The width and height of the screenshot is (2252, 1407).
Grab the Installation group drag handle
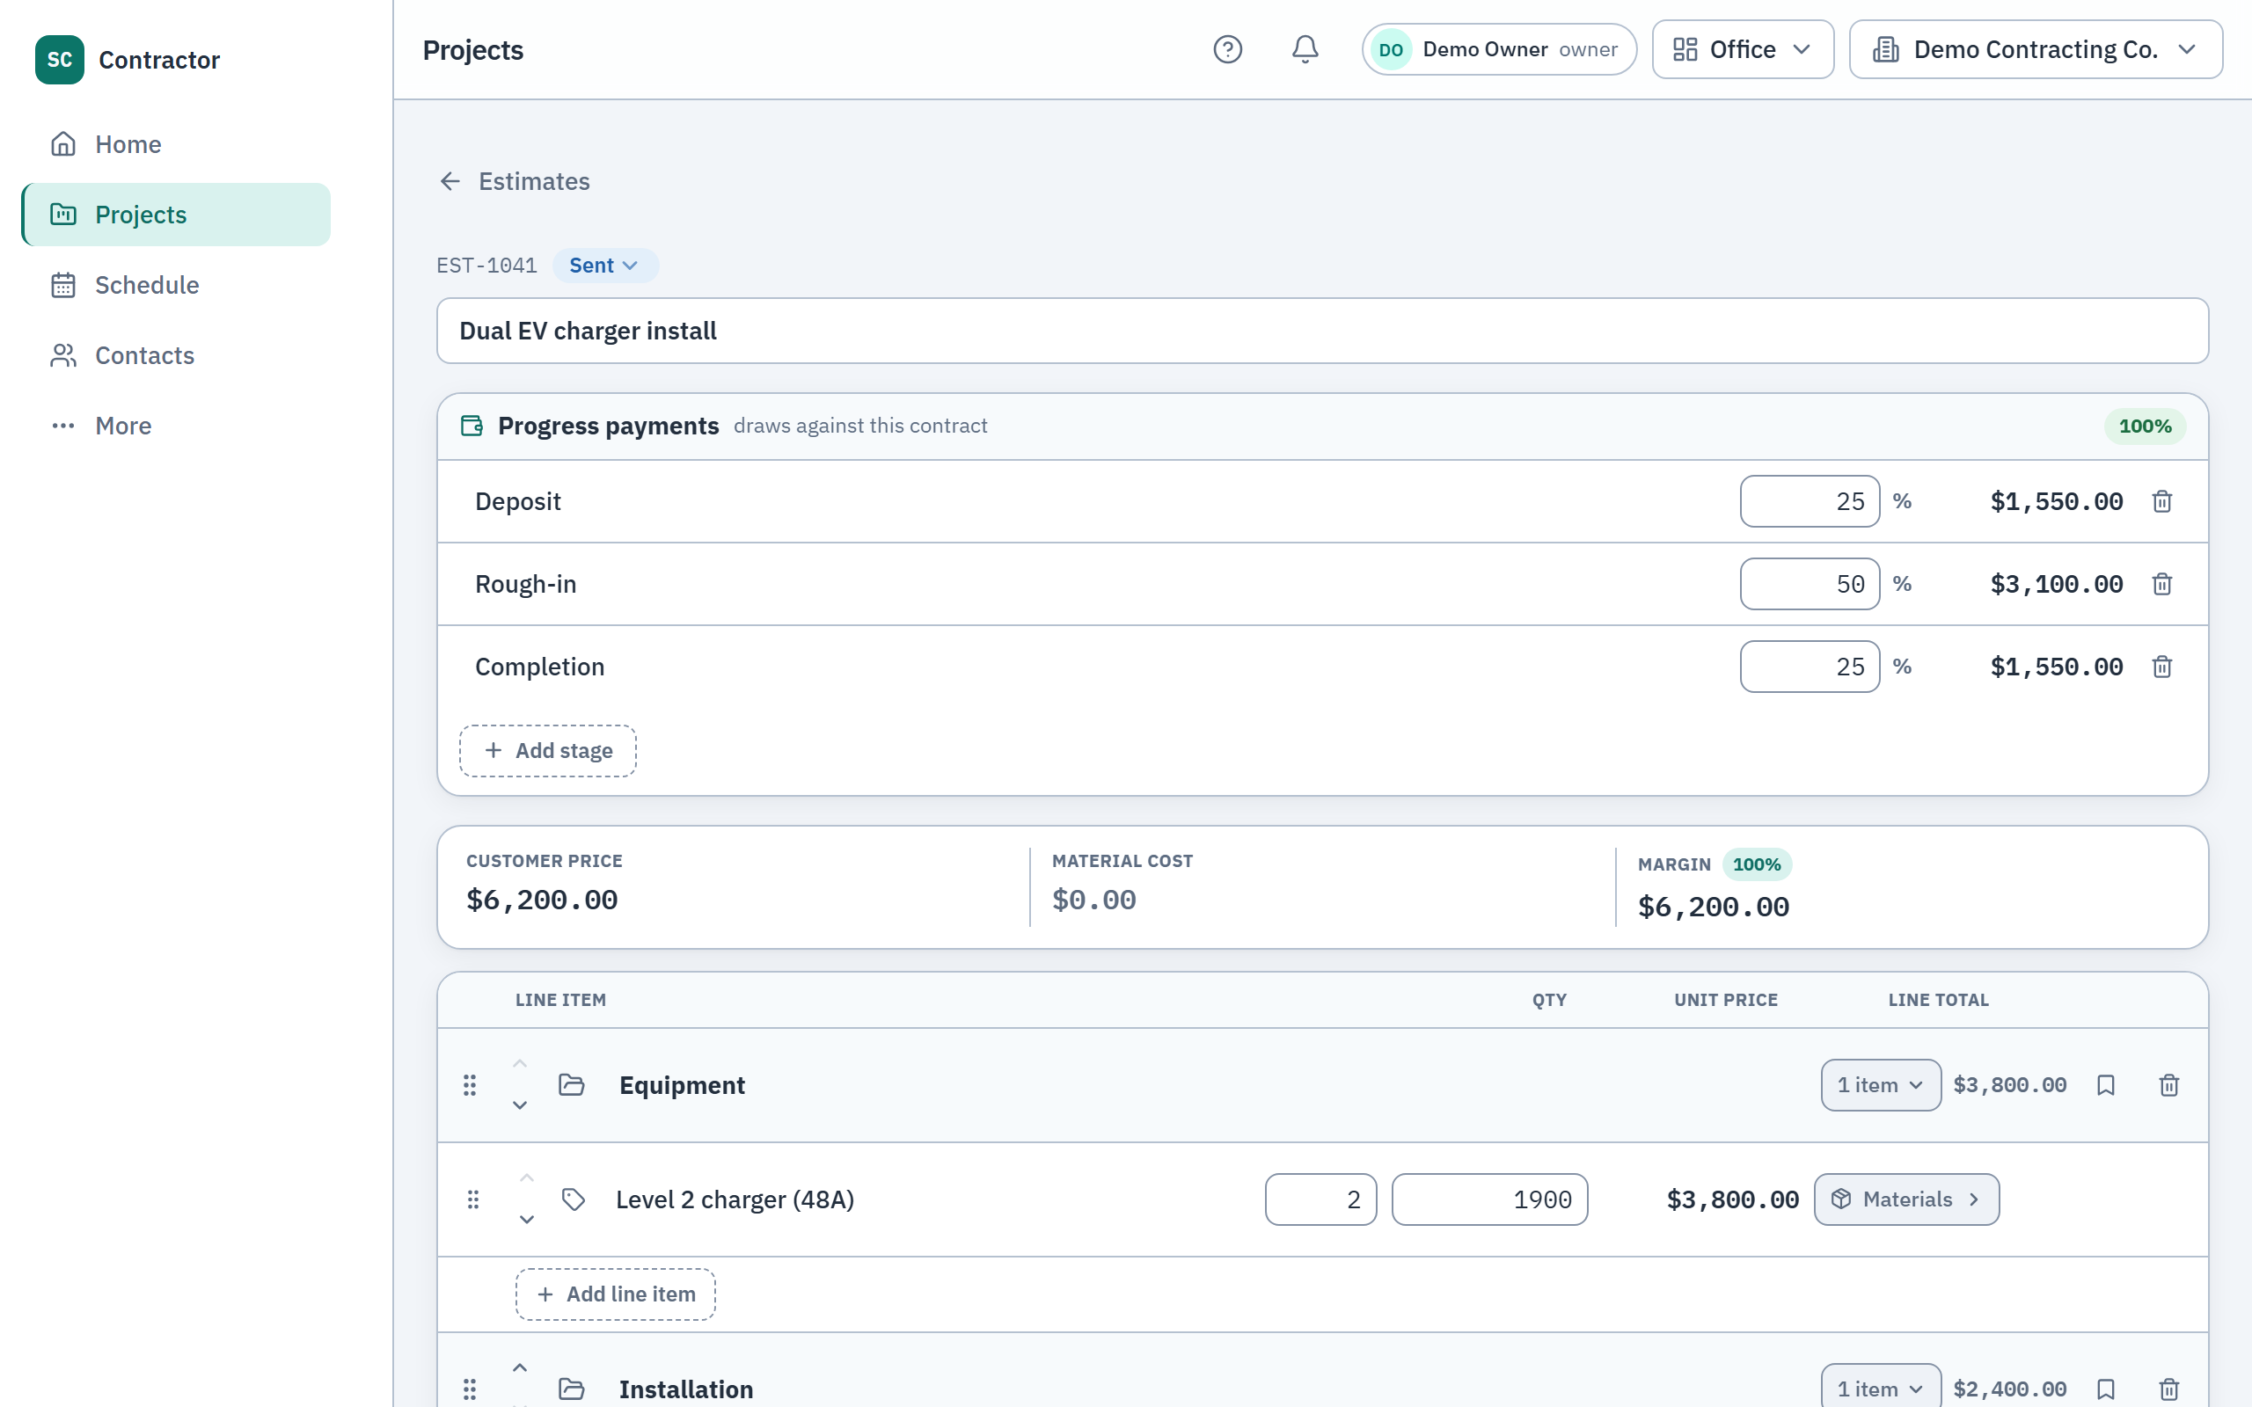click(470, 1389)
